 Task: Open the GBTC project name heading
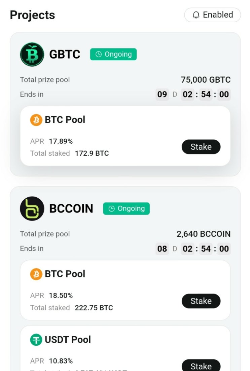tap(65, 54)
